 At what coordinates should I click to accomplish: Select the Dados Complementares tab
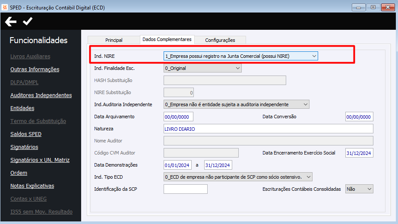click(x=167, y=39)
